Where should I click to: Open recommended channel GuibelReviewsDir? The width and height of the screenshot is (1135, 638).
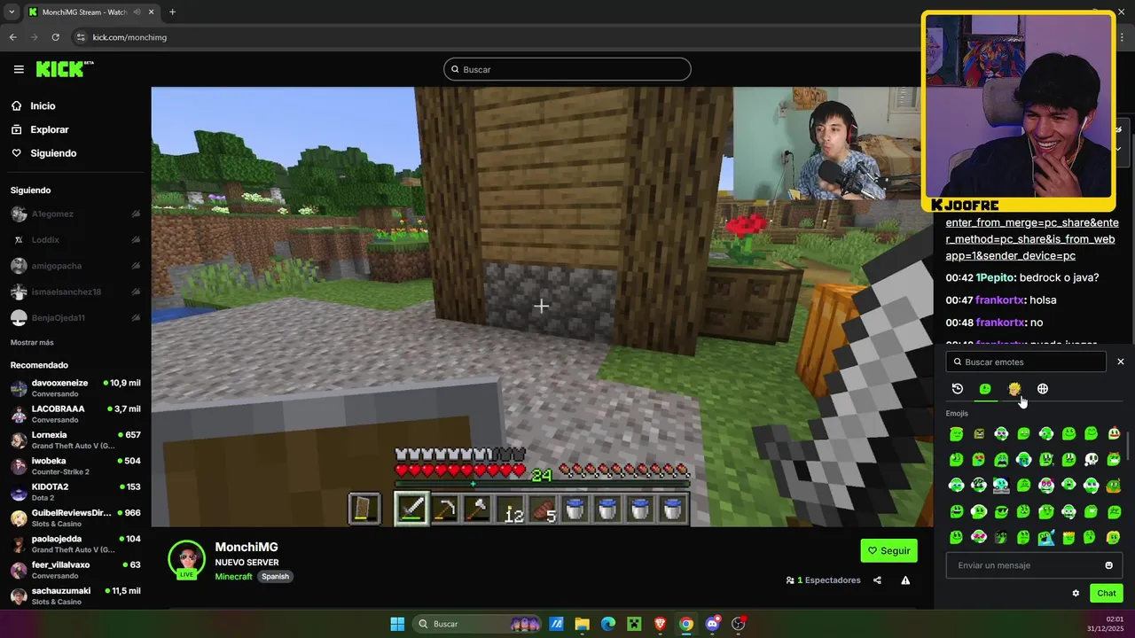click(x=75, y=517)
